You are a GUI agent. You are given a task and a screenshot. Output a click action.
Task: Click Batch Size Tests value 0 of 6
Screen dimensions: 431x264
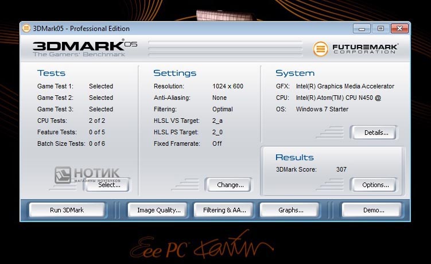97,143
